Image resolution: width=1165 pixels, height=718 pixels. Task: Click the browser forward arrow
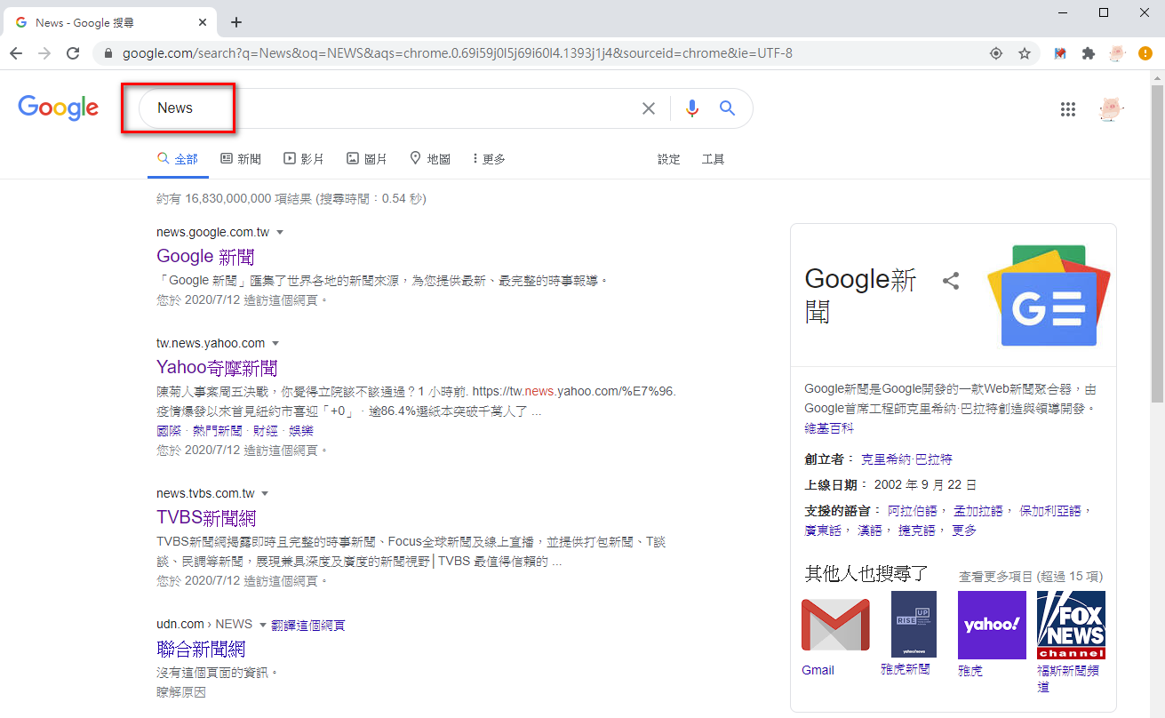44,53
